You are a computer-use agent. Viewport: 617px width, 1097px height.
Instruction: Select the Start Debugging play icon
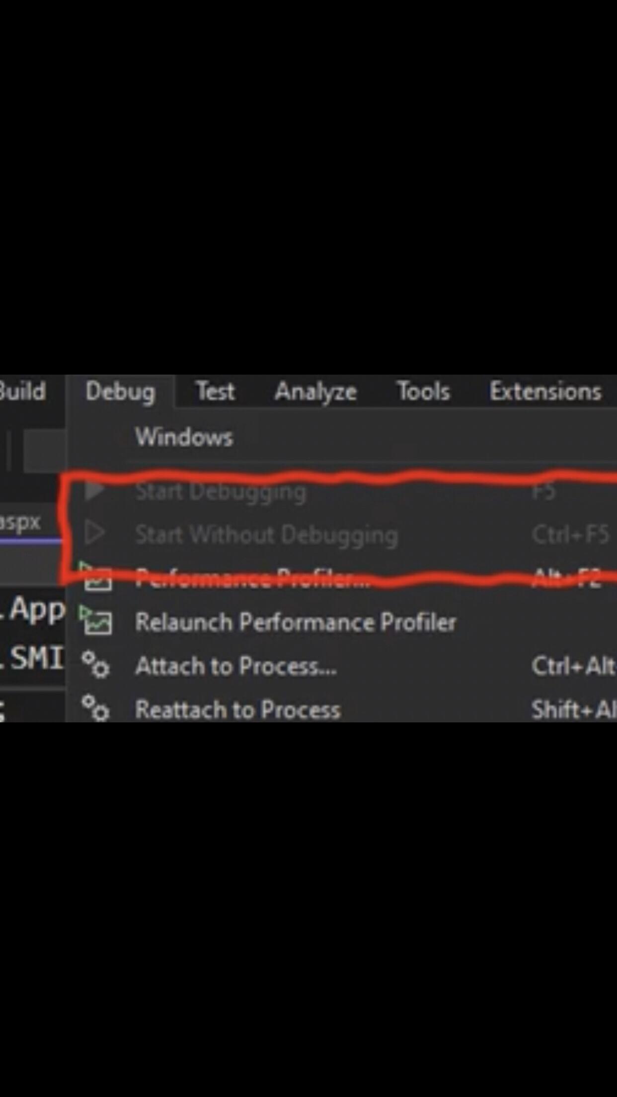(x=97, y=491)
